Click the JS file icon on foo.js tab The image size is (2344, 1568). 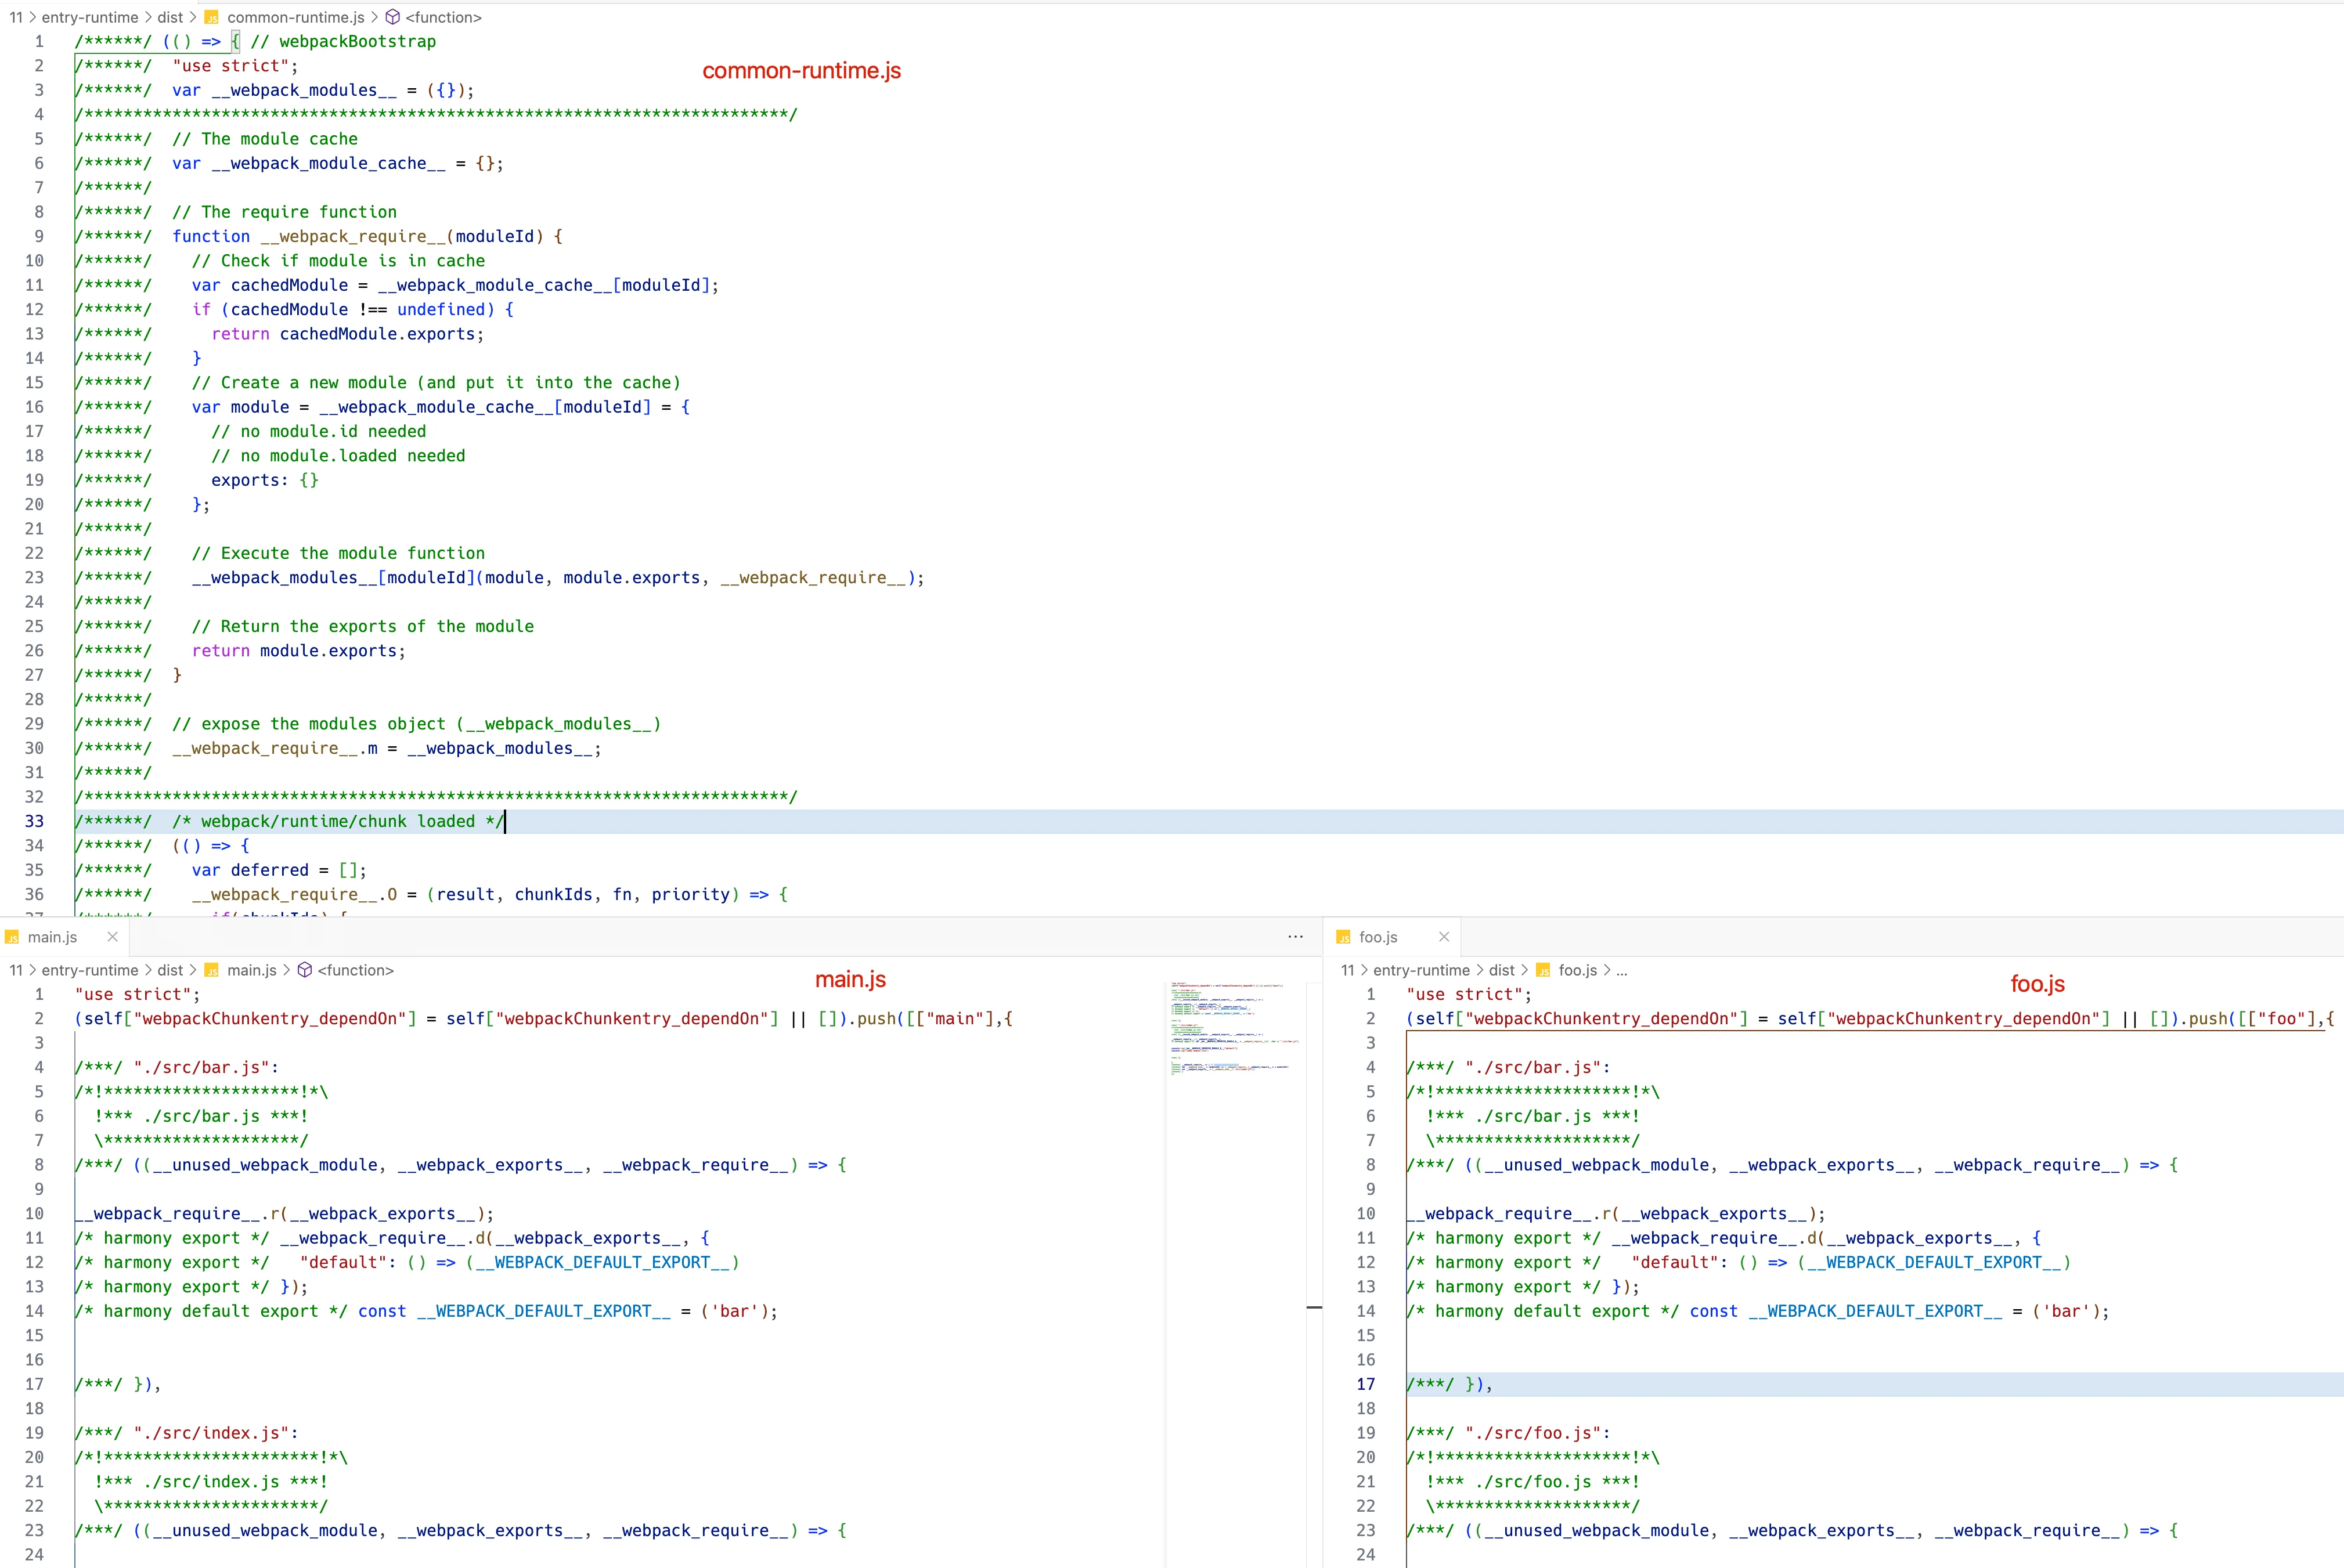point(1343,938)
